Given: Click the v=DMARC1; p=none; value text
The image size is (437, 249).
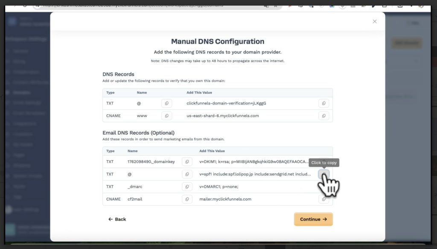Looking at the screenshot, I should pyautogui.click(x=218, y=187).
